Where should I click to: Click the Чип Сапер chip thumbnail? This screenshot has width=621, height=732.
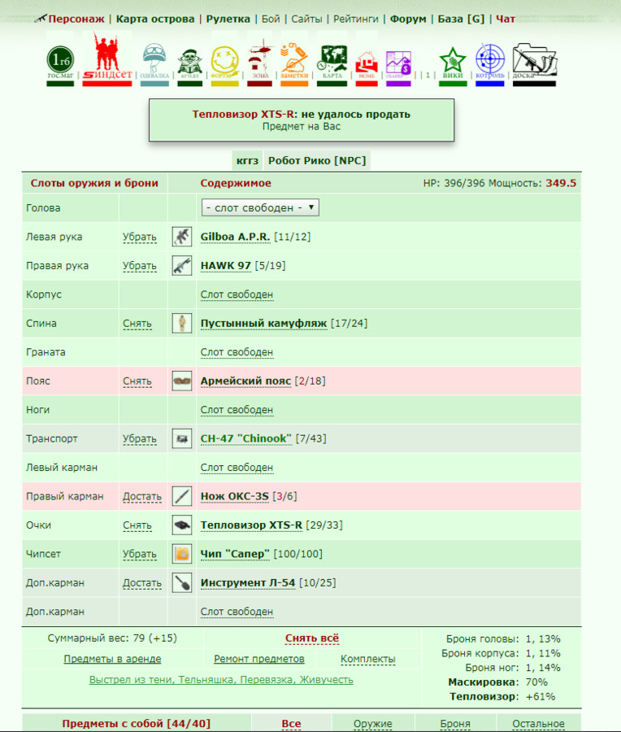tap(182, 554)
